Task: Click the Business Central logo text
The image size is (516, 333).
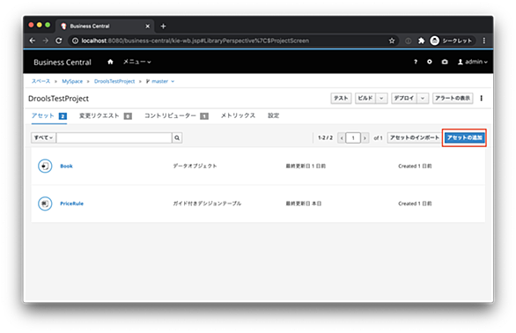Action: pos(63,62)
